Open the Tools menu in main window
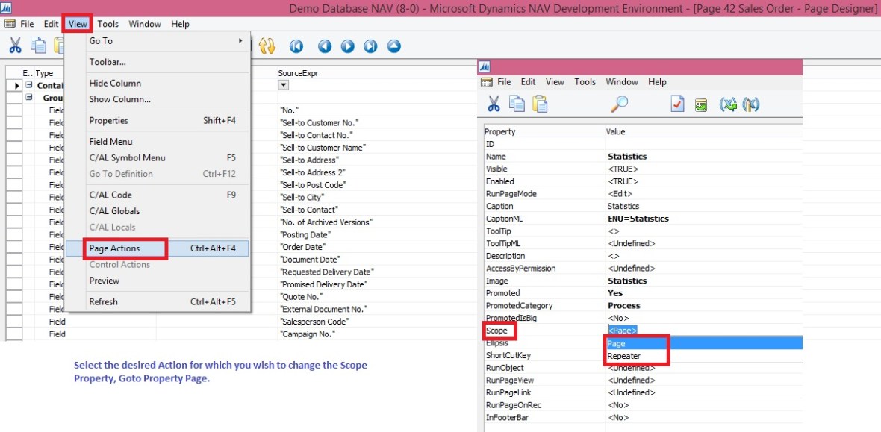 (108, 24)
